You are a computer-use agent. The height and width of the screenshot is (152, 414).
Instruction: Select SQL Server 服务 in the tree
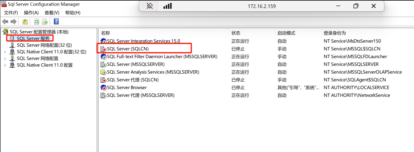point(33,39)
